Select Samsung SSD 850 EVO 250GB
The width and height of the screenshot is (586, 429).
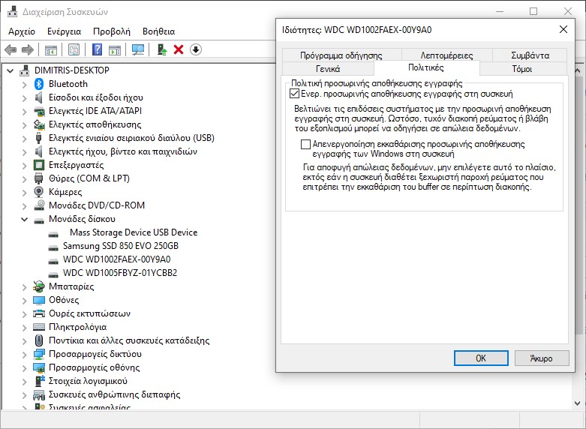121,246
